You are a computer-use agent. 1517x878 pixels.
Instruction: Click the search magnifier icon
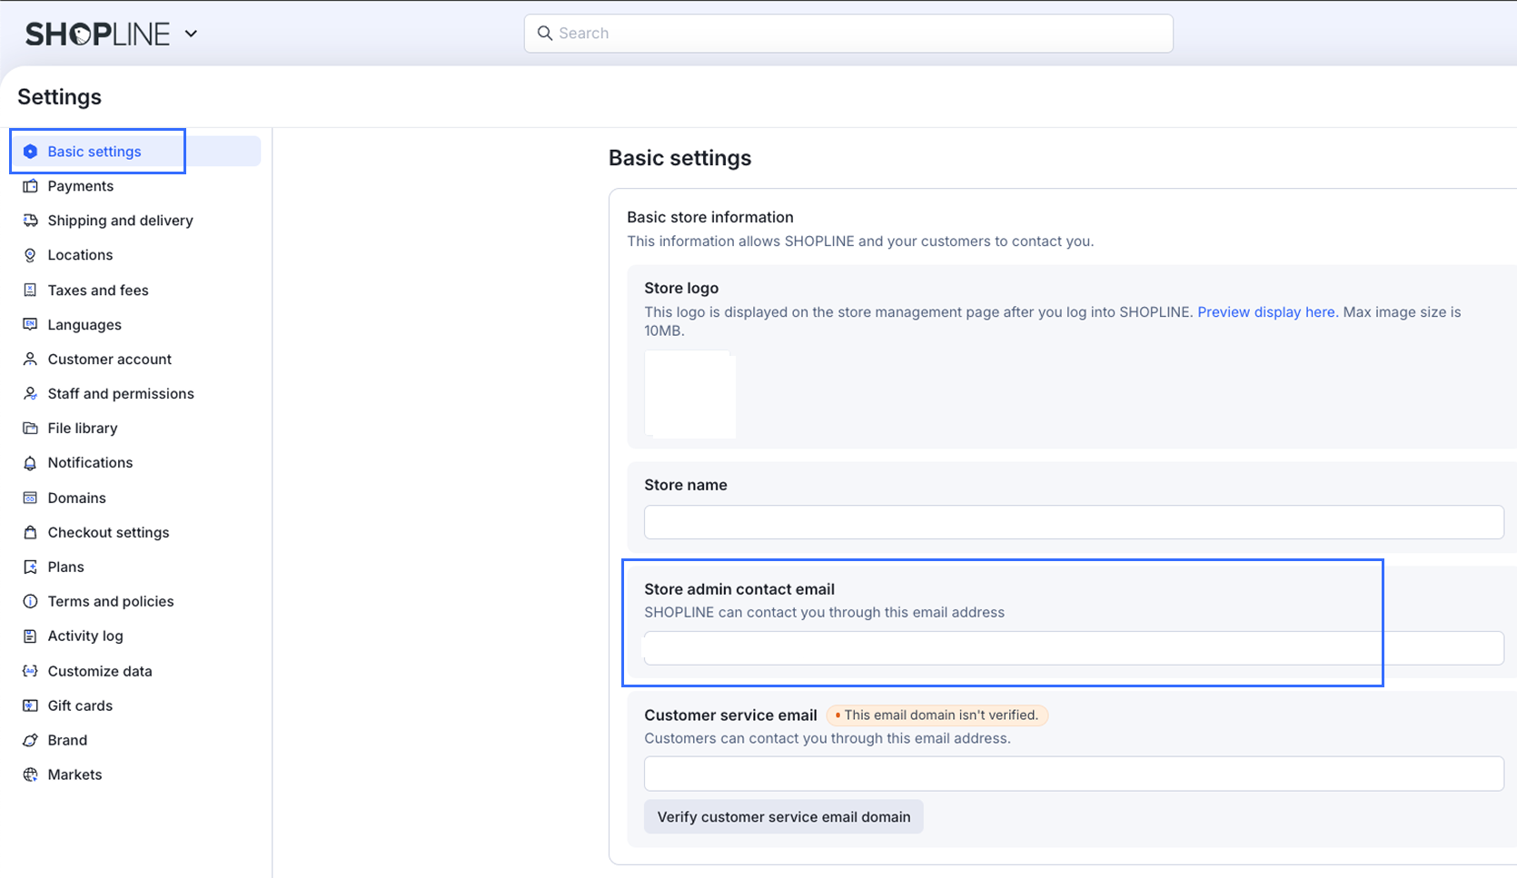pos(545,34)
